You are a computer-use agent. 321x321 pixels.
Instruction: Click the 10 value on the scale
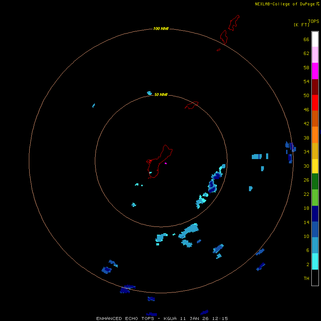306,236
